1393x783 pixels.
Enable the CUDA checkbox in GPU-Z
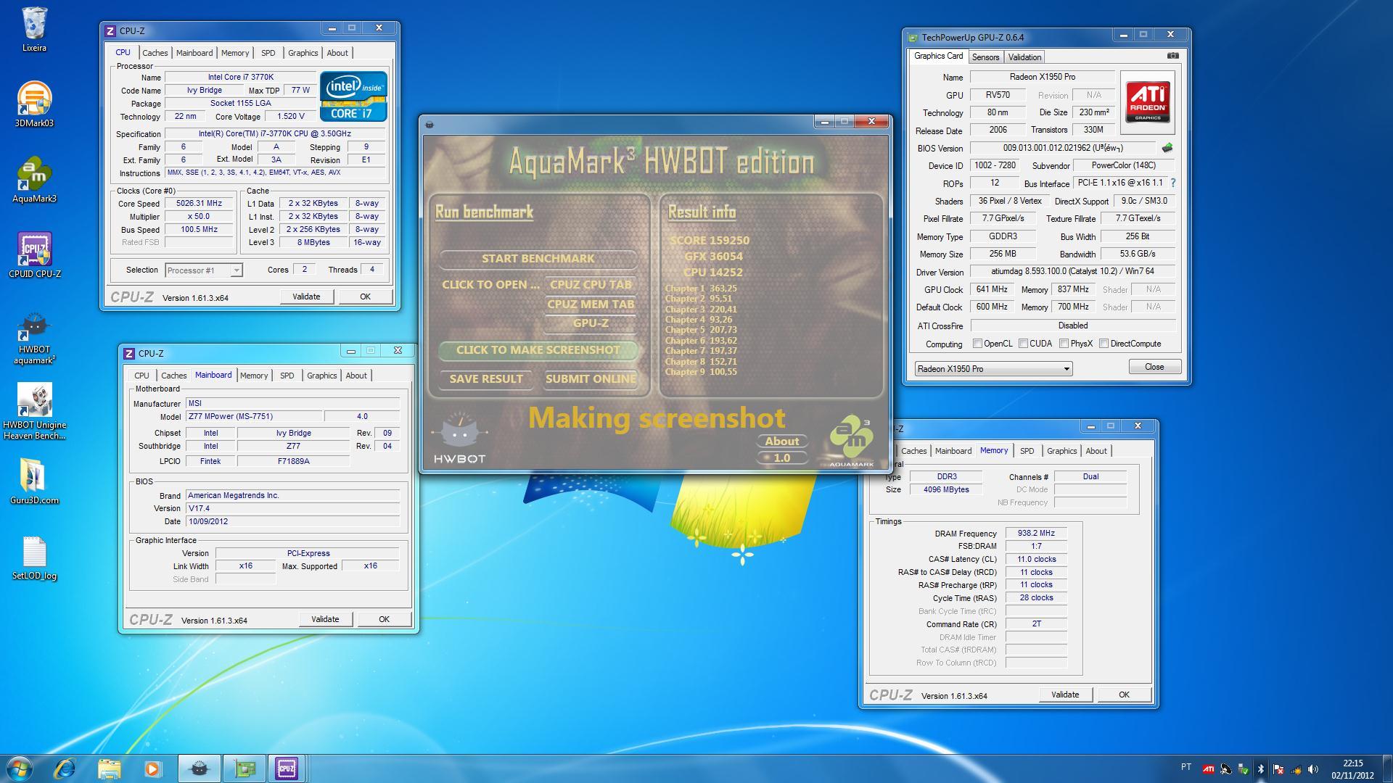point(1023,344)
